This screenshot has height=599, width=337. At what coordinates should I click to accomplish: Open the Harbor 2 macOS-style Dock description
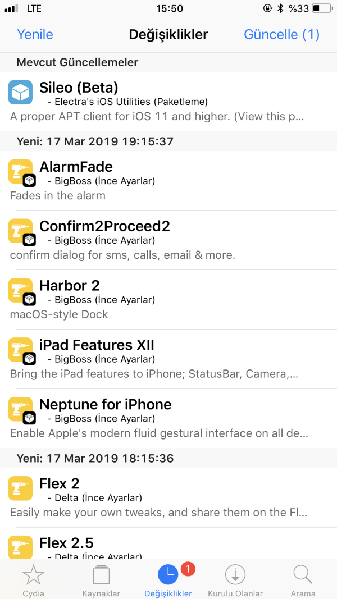coord(59,314)
